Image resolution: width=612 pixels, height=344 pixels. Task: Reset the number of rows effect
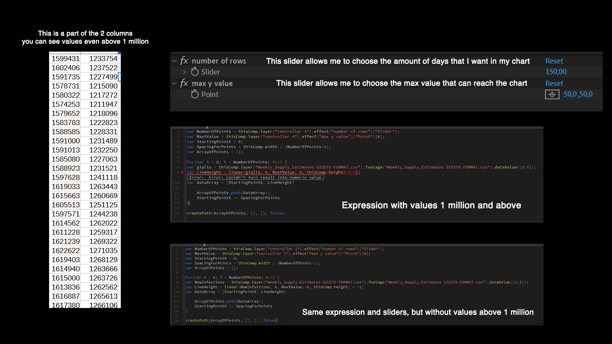coord(554,61)
